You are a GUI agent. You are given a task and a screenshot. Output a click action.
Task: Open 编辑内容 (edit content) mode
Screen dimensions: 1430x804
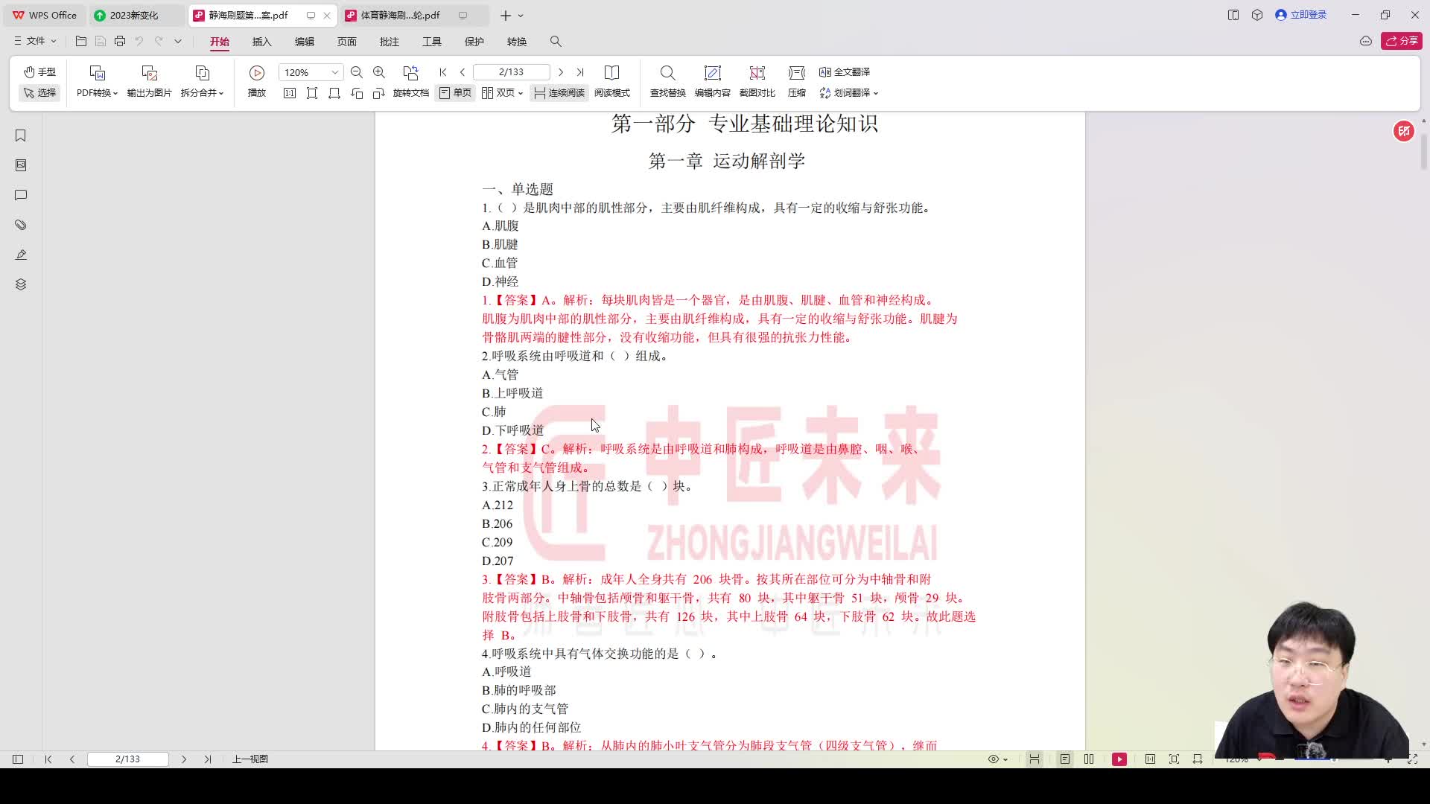point(713,80)
